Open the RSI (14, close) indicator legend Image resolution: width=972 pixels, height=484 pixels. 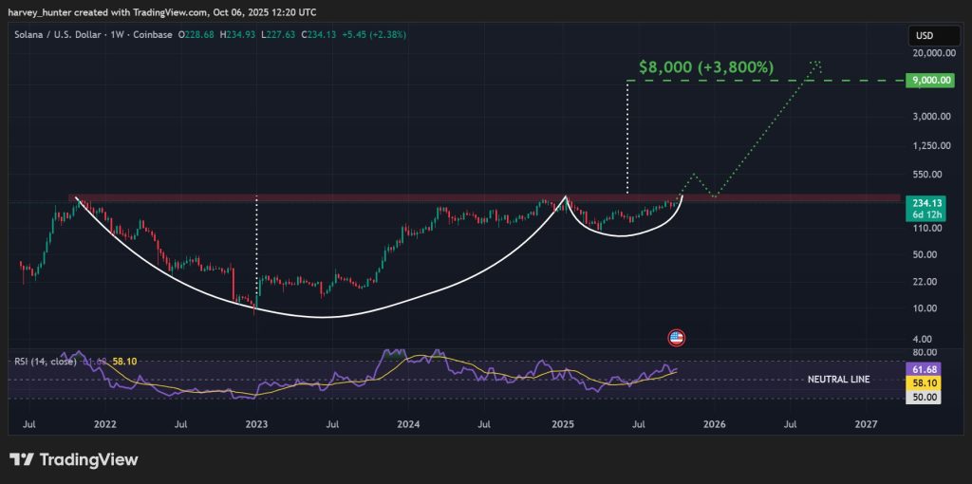coord(47,362)
